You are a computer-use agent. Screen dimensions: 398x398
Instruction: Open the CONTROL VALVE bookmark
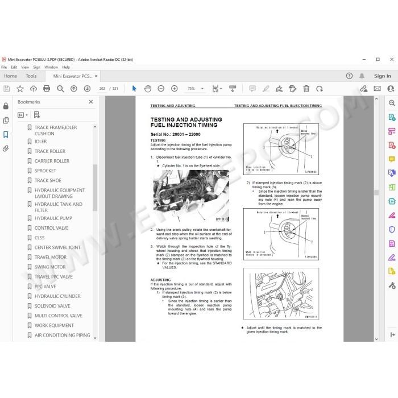point(52,228)
